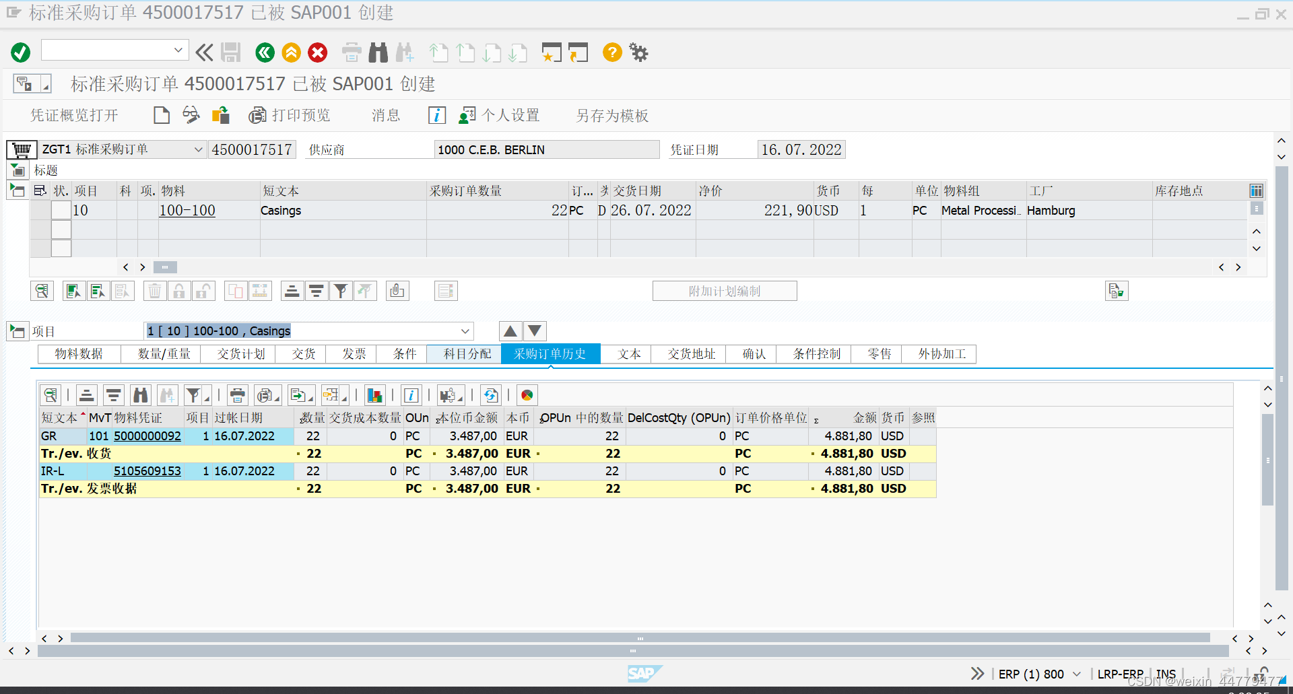Click the Print icon in top toolbar
The height and width of the screenshot is (694, 1293).
point(352,52)
